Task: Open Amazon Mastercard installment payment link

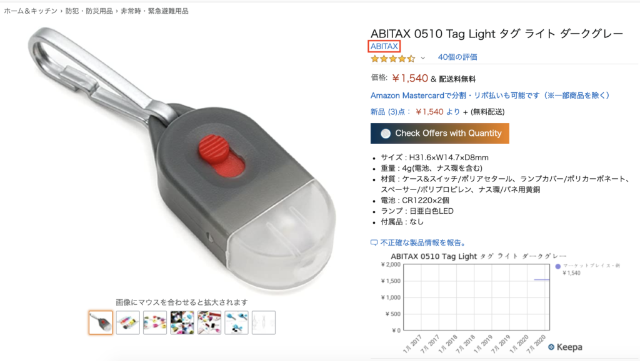Action: [x=490, y=95]
